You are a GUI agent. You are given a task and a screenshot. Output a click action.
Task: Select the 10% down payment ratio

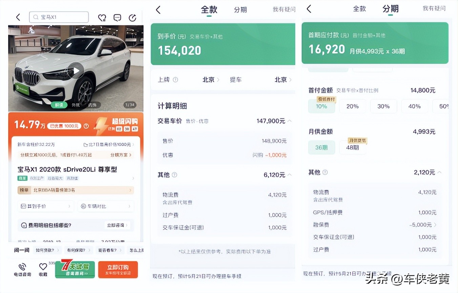click(321, 106)
